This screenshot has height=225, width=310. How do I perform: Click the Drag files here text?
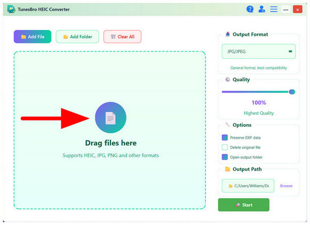coord(111,143)
